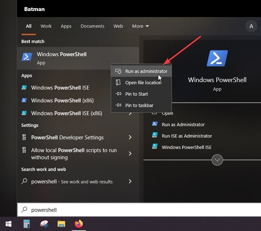Image resolution: width=261 pixels, height=231 pixels.
Task: Click settings icon beside Allow local PowerShell scripts
Action: coord(24,150)
